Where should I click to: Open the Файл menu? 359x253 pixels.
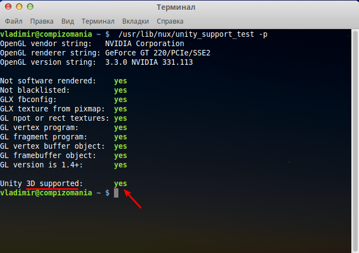14,21
